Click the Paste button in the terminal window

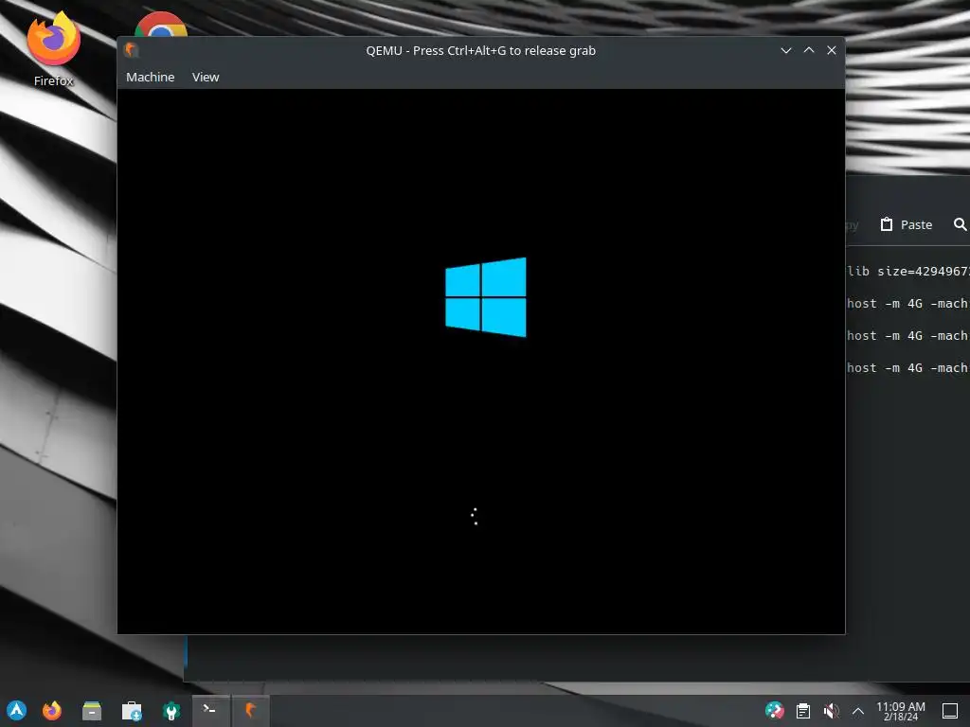tap(907, 224)
